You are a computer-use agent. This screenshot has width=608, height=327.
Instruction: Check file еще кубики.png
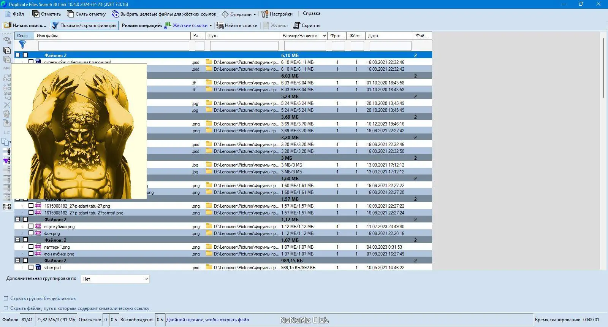click(31, 226)
